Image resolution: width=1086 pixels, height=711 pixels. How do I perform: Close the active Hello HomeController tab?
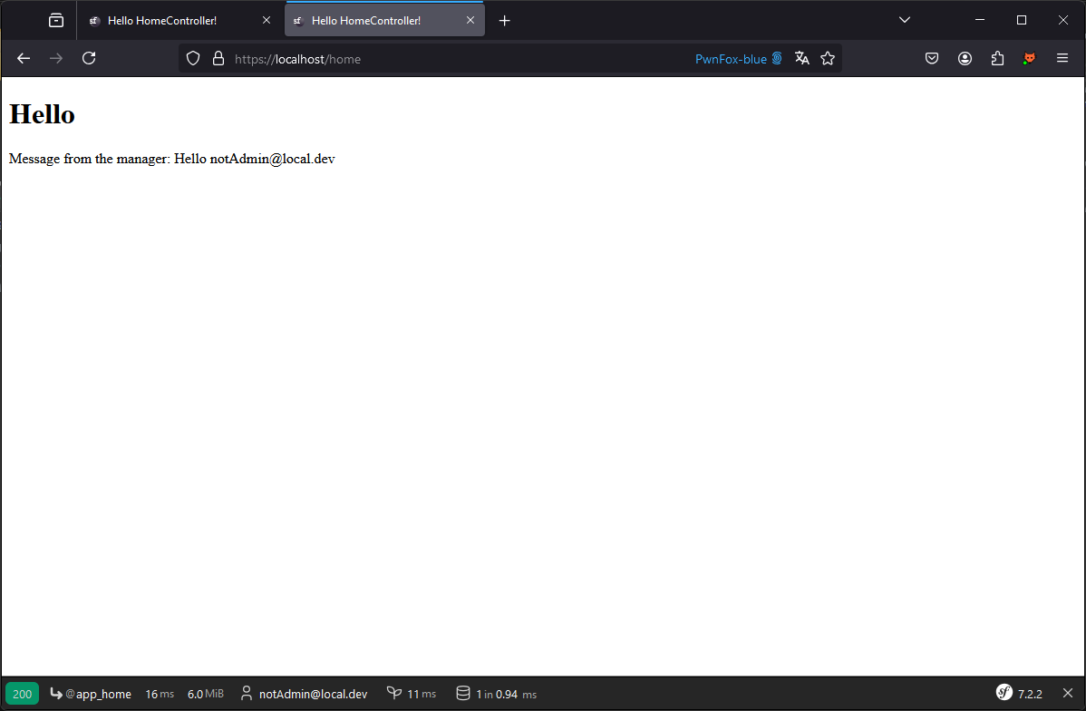click(470, 20)
